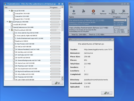
Task: Sort files by the File column header
Action: [27, 8]
